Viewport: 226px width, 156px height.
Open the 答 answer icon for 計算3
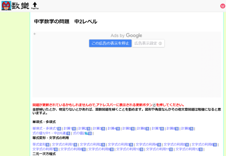[103, 129]
